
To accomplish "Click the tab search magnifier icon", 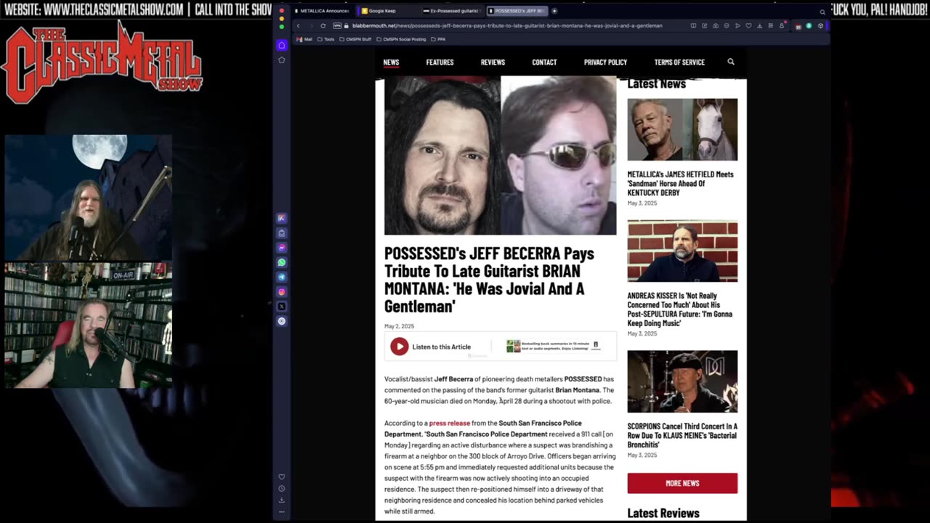I will [822, 12].
